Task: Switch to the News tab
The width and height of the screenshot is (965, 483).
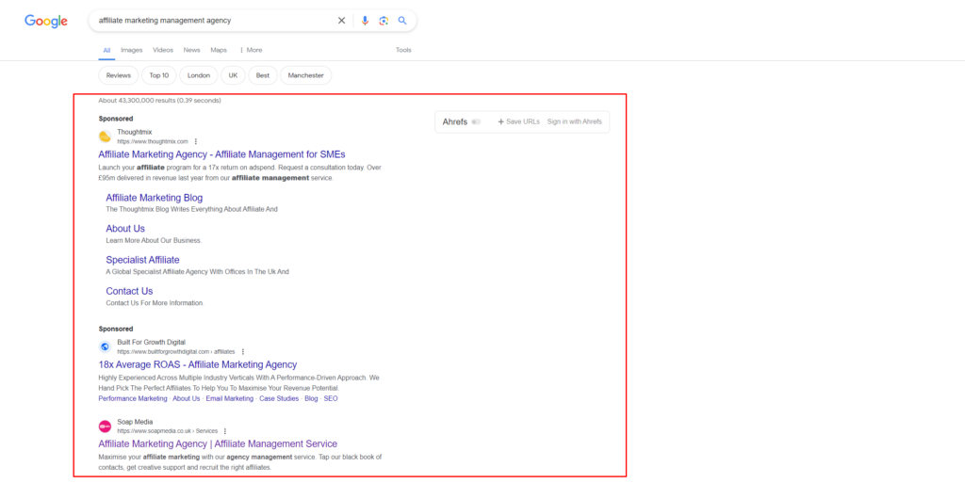Action: pos(191,50)
